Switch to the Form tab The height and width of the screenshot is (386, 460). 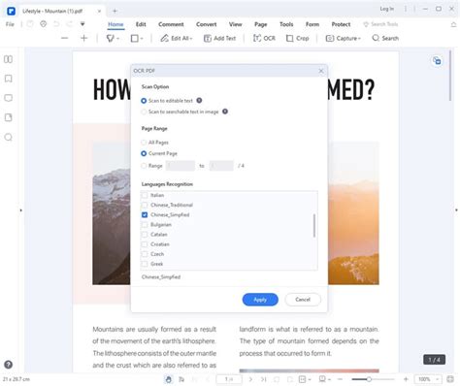[312, 24]
